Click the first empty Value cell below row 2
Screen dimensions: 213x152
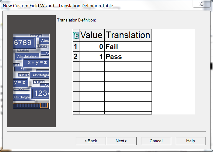click(92, 67)
